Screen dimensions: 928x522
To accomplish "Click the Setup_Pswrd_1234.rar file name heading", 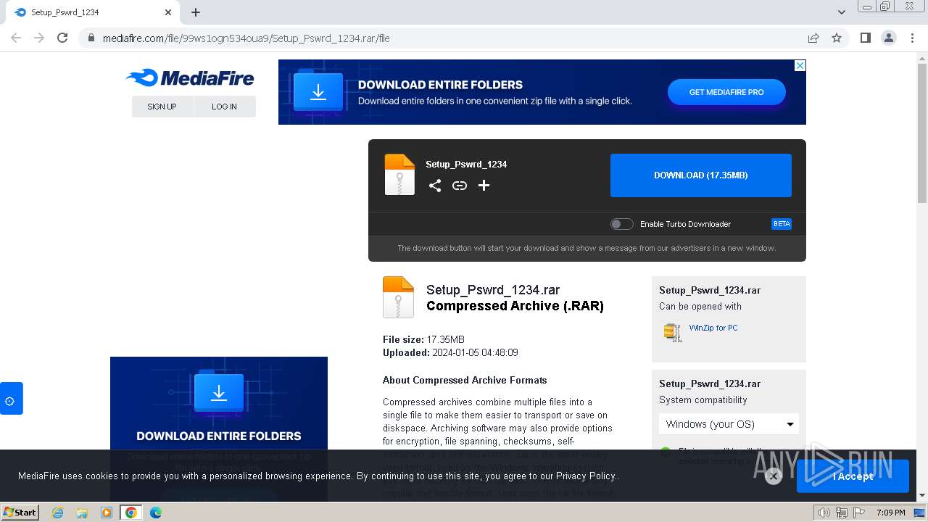I will point(493,290).
